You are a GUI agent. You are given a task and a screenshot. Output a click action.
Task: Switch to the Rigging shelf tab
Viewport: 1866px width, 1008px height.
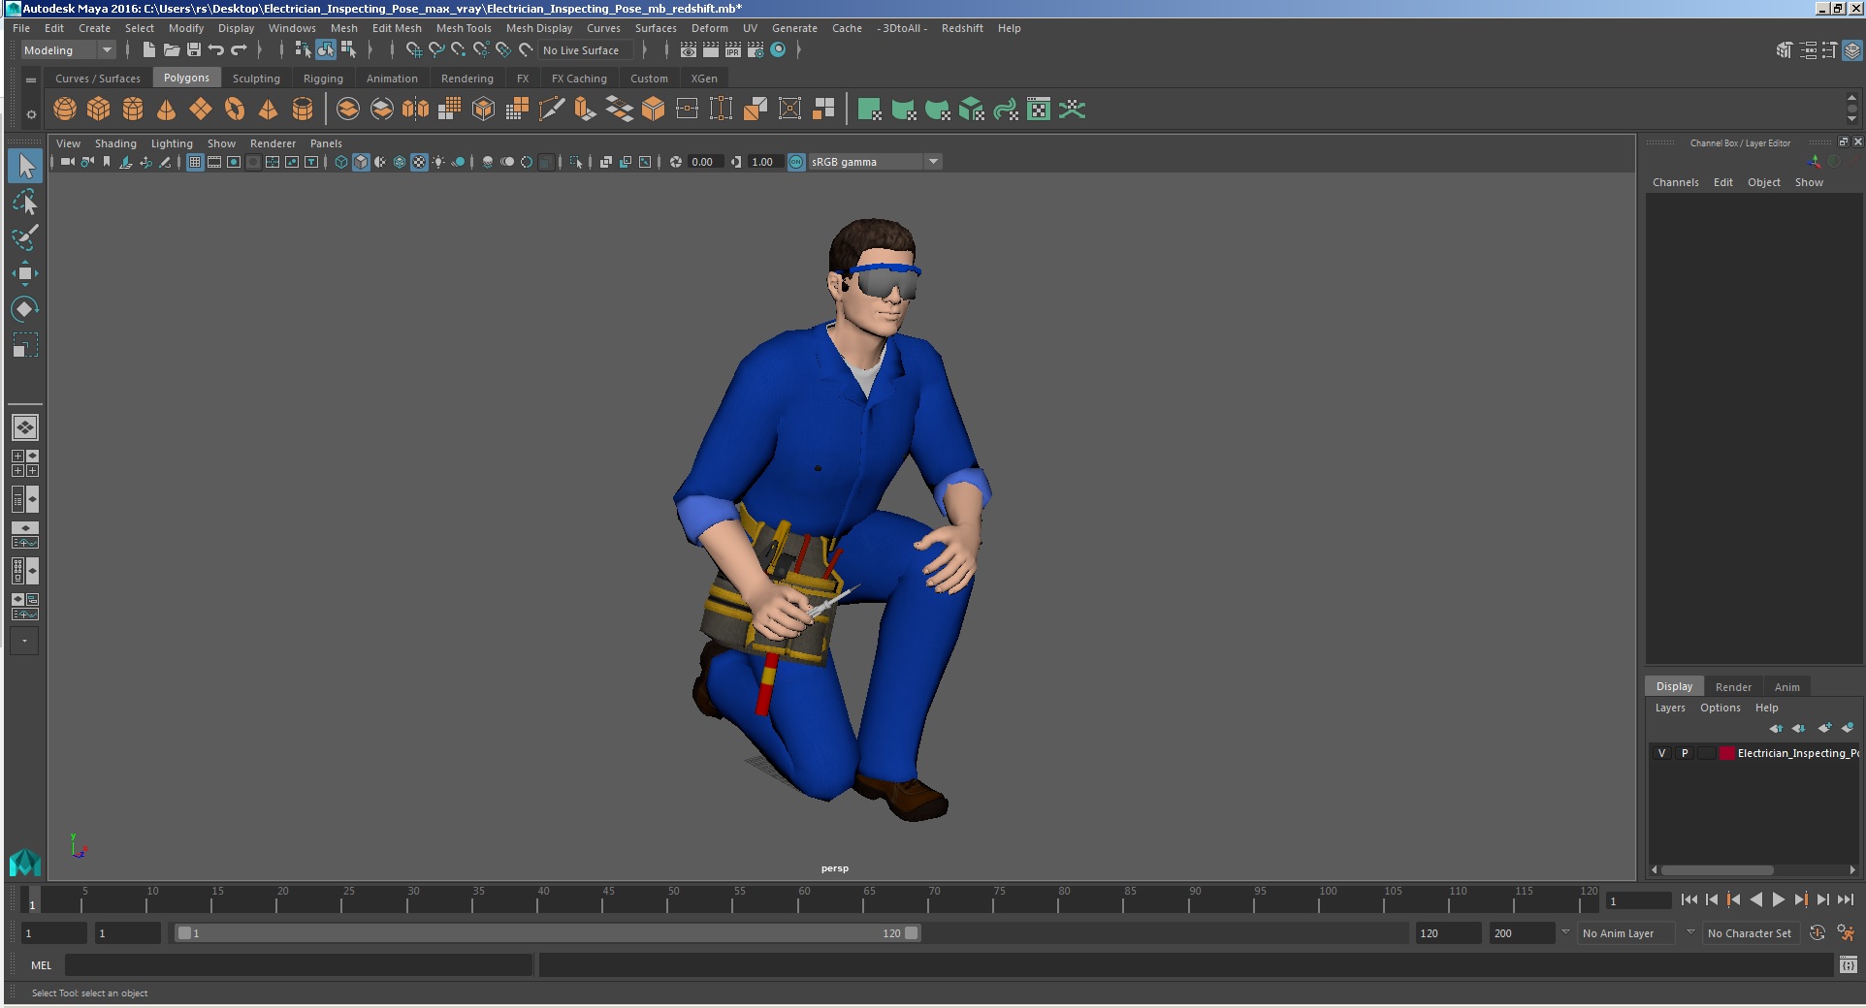pos(323,79)
